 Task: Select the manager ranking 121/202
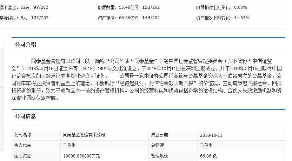[39, 18]
